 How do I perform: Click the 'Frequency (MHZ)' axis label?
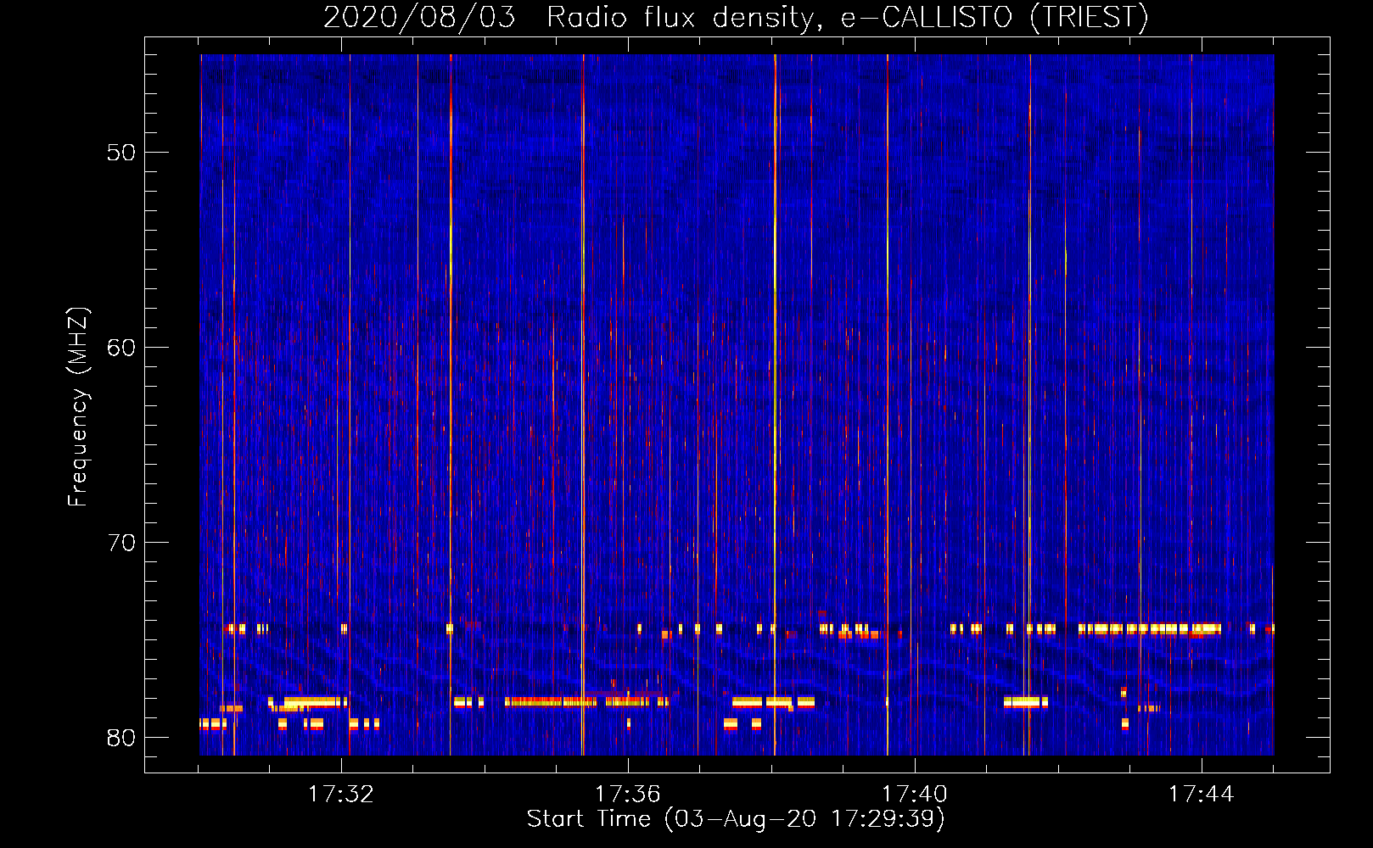coord(78,407)
